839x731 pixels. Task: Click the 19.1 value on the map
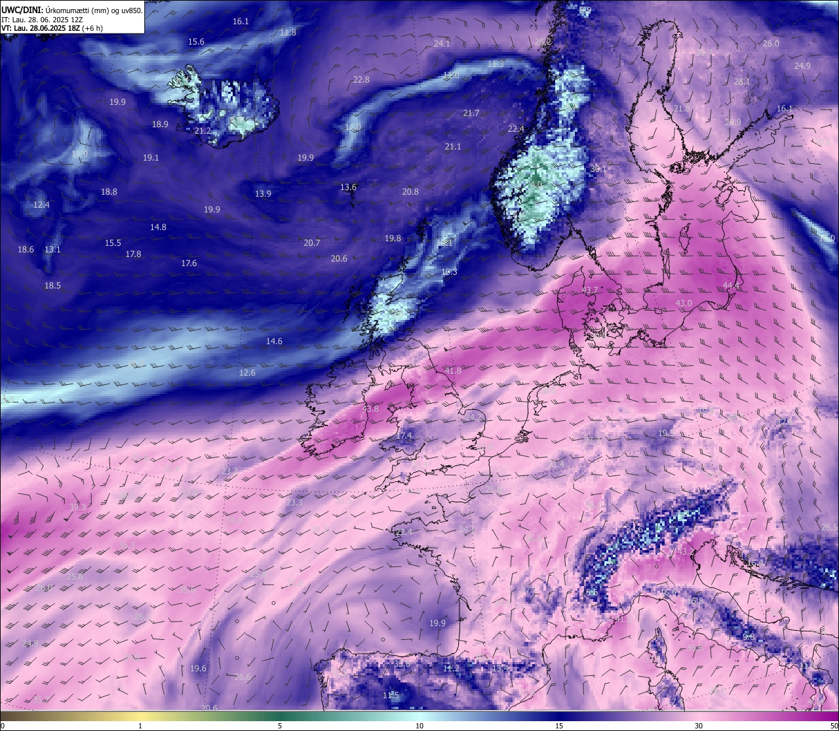pyautogui.click(x=151, y=158)
